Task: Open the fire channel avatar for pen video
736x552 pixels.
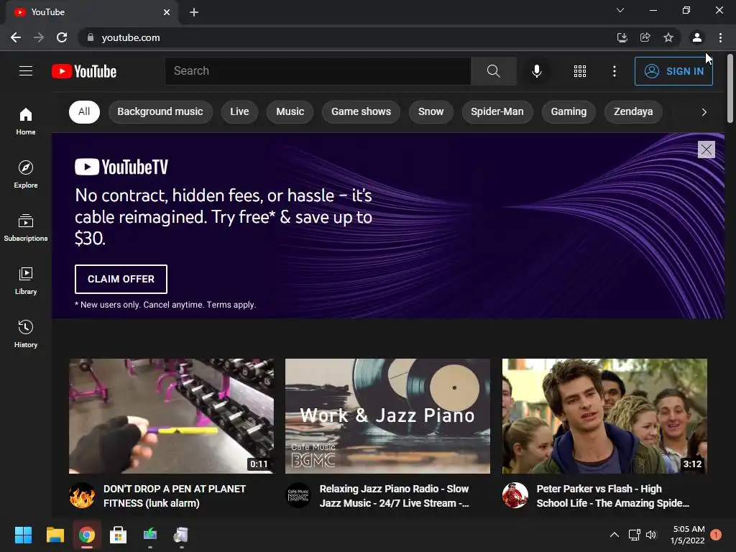Action: coord(82,495)
